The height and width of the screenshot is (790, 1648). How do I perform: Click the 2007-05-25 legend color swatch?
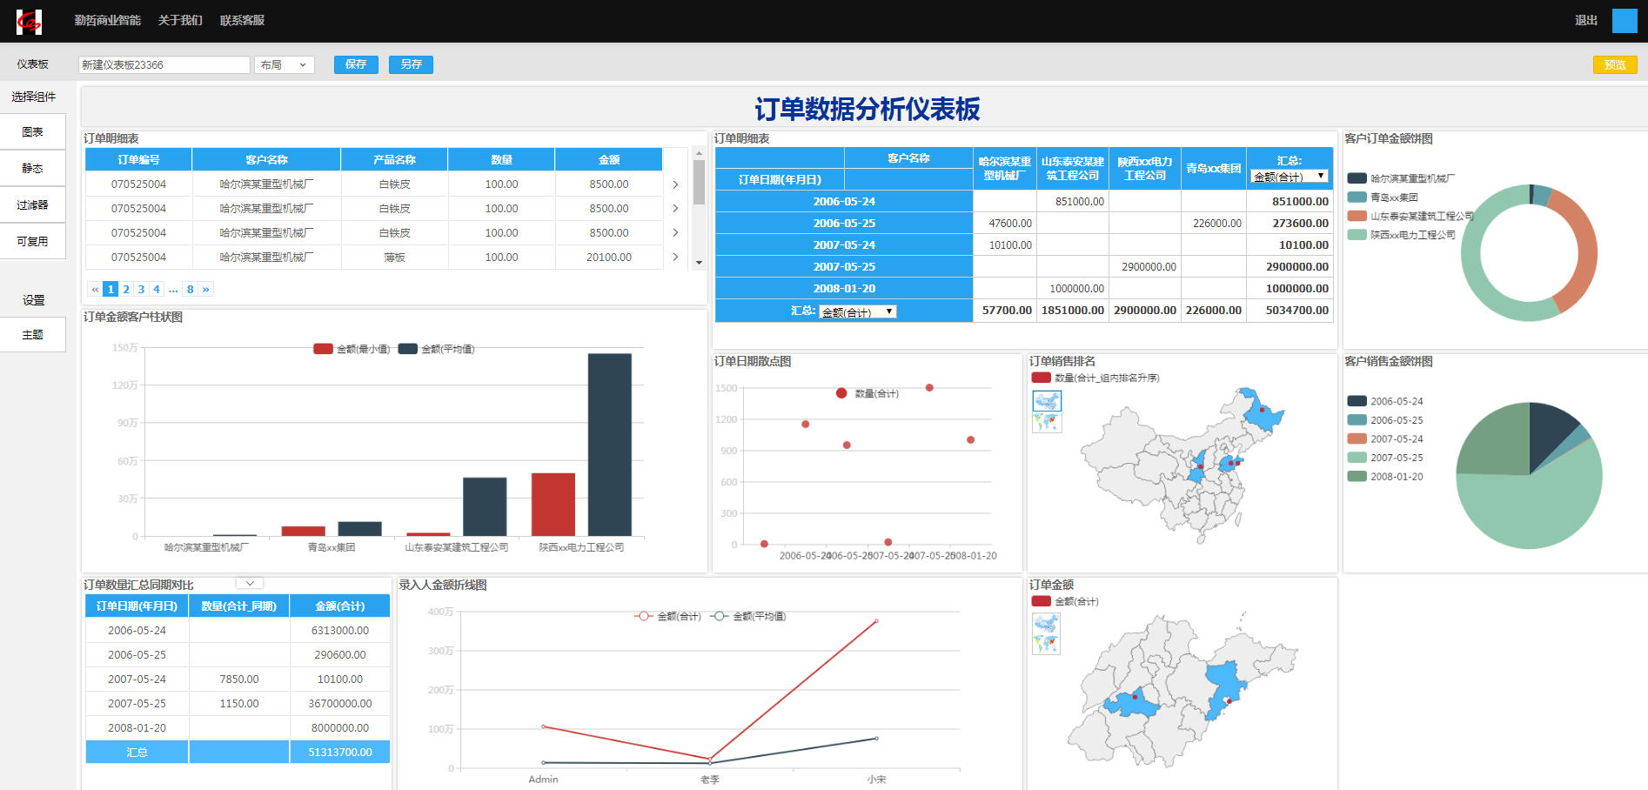click(1357, 458)
